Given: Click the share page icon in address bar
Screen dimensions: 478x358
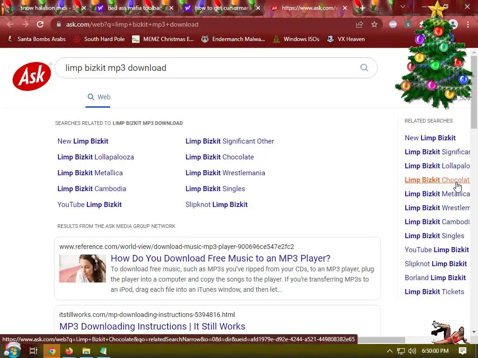Looking at the screenshot, I should pyautogui.click(x=359, y=24).
